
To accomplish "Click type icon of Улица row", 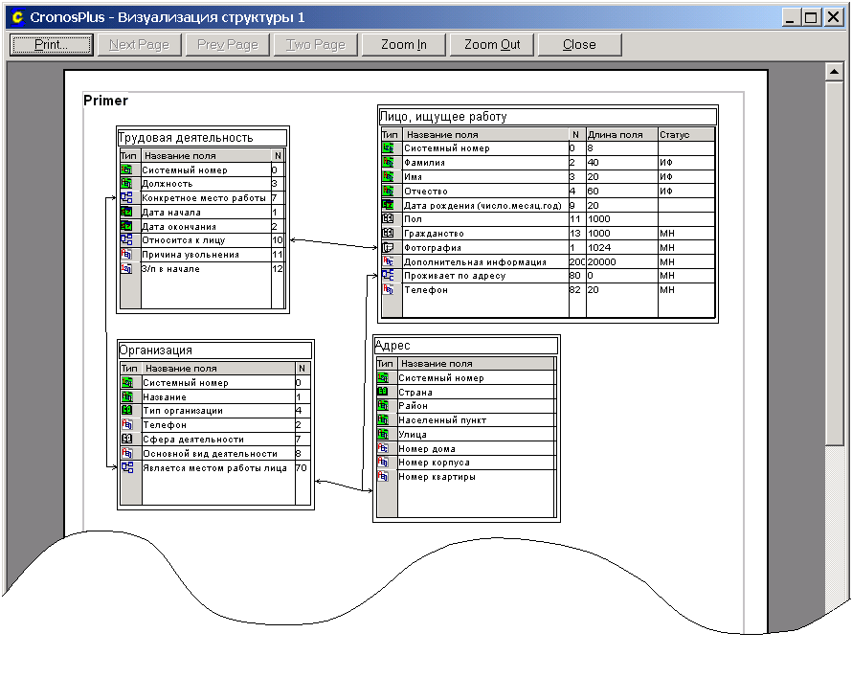I will click(383, 434).
